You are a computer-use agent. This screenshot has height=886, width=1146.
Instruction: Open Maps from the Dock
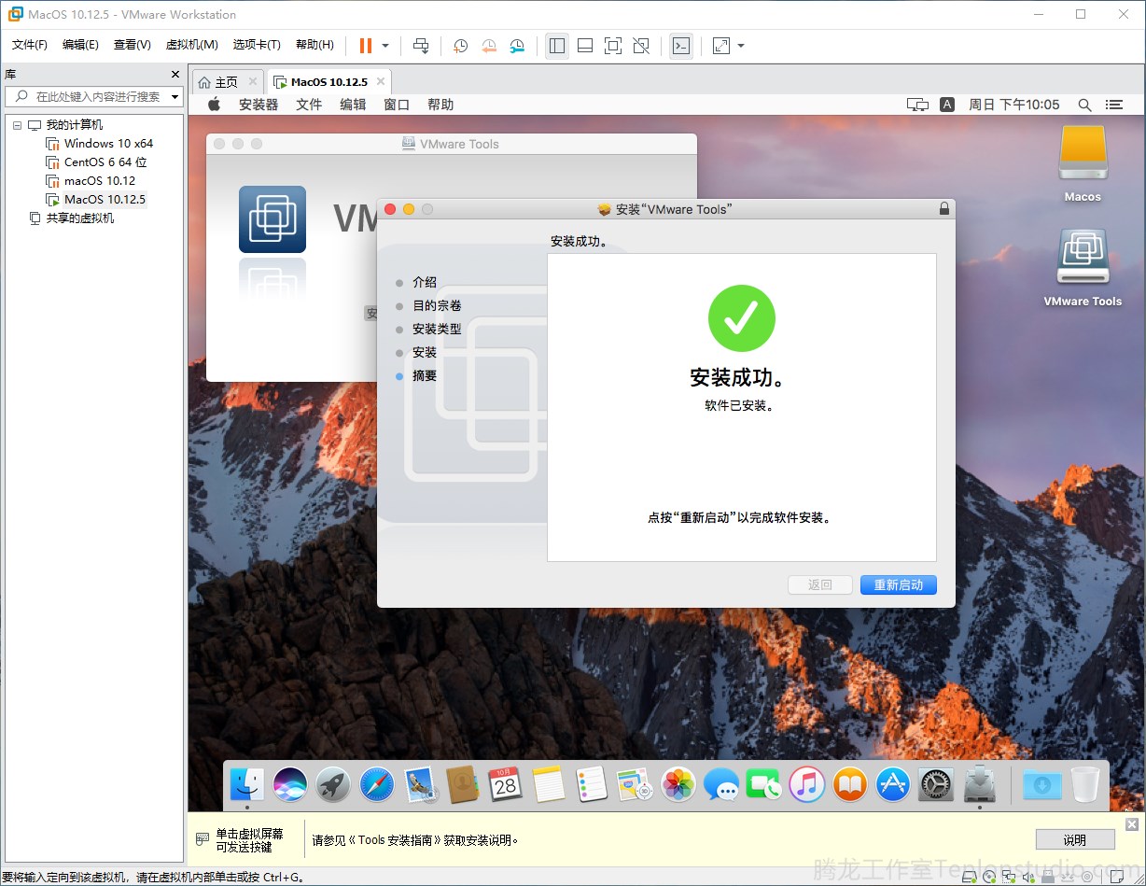(x=635, y=785)
